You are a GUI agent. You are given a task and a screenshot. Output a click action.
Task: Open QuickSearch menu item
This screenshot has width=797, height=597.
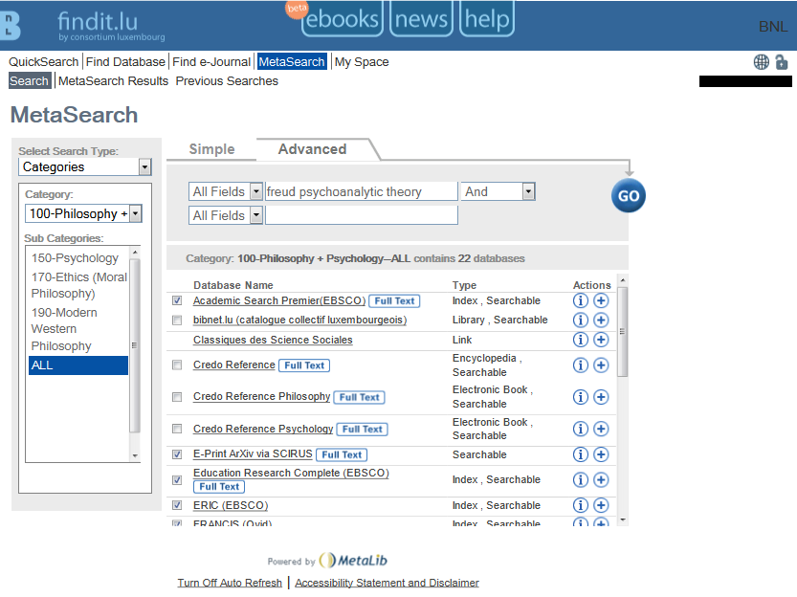coord(44,62)
